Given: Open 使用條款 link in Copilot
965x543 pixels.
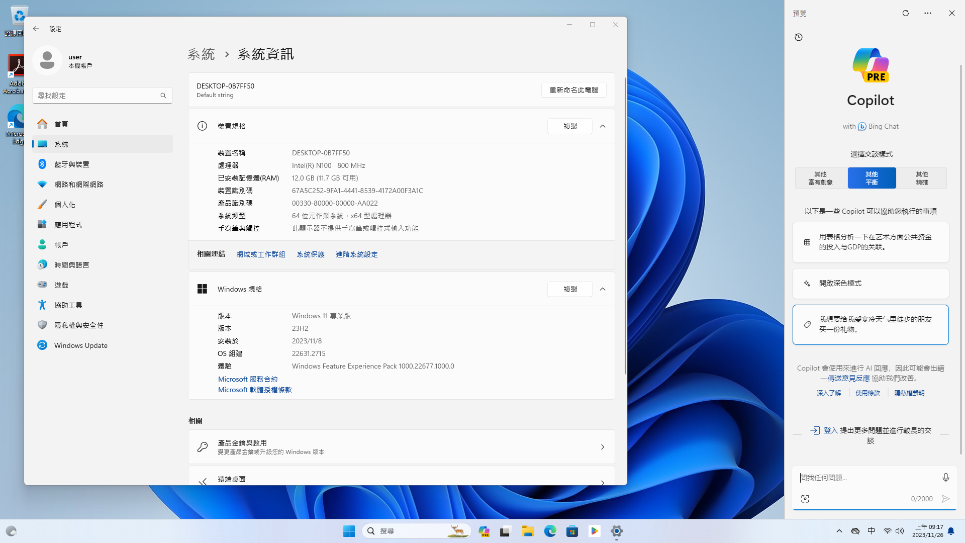Looking at the screenshot, I should click(867, 393).
